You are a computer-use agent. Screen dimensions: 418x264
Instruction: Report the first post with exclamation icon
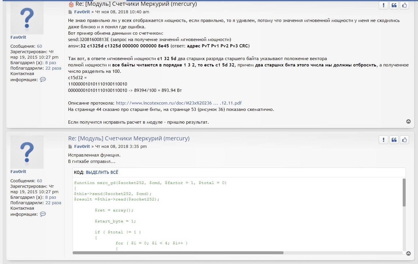pyautogui.click(x=383, y=5)
